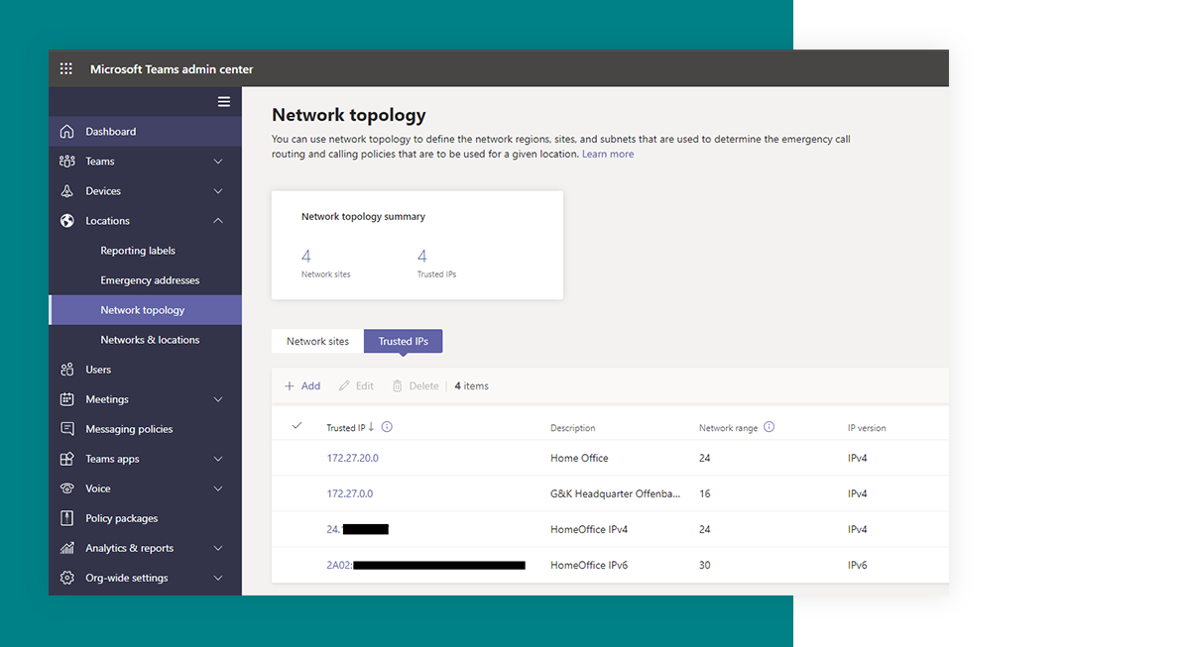Click the G&K Headquarter Offenba... cell
Screen dimensions: 1190x647
click(x=616, y=493)
